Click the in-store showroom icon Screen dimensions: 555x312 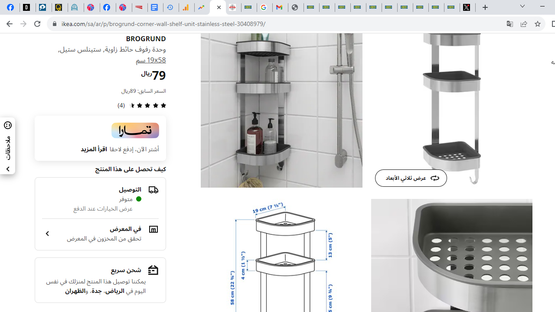(x=153, y=229)
